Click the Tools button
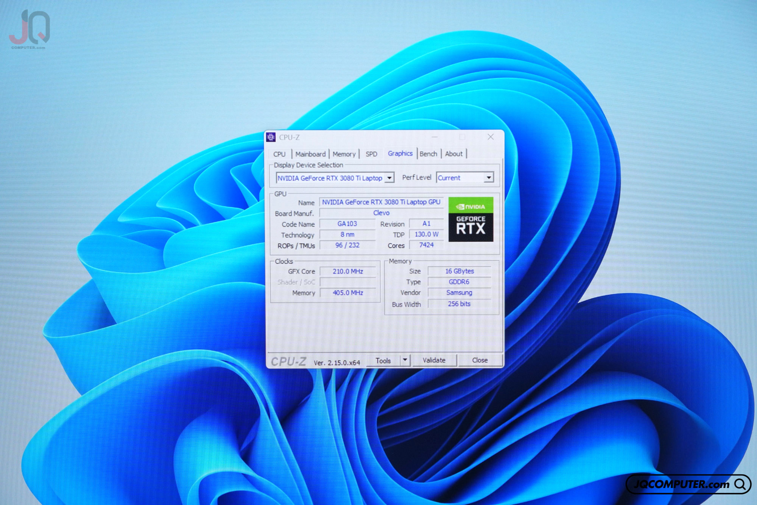Viewport: 757px width, 505px height. (x=383, y=361)
